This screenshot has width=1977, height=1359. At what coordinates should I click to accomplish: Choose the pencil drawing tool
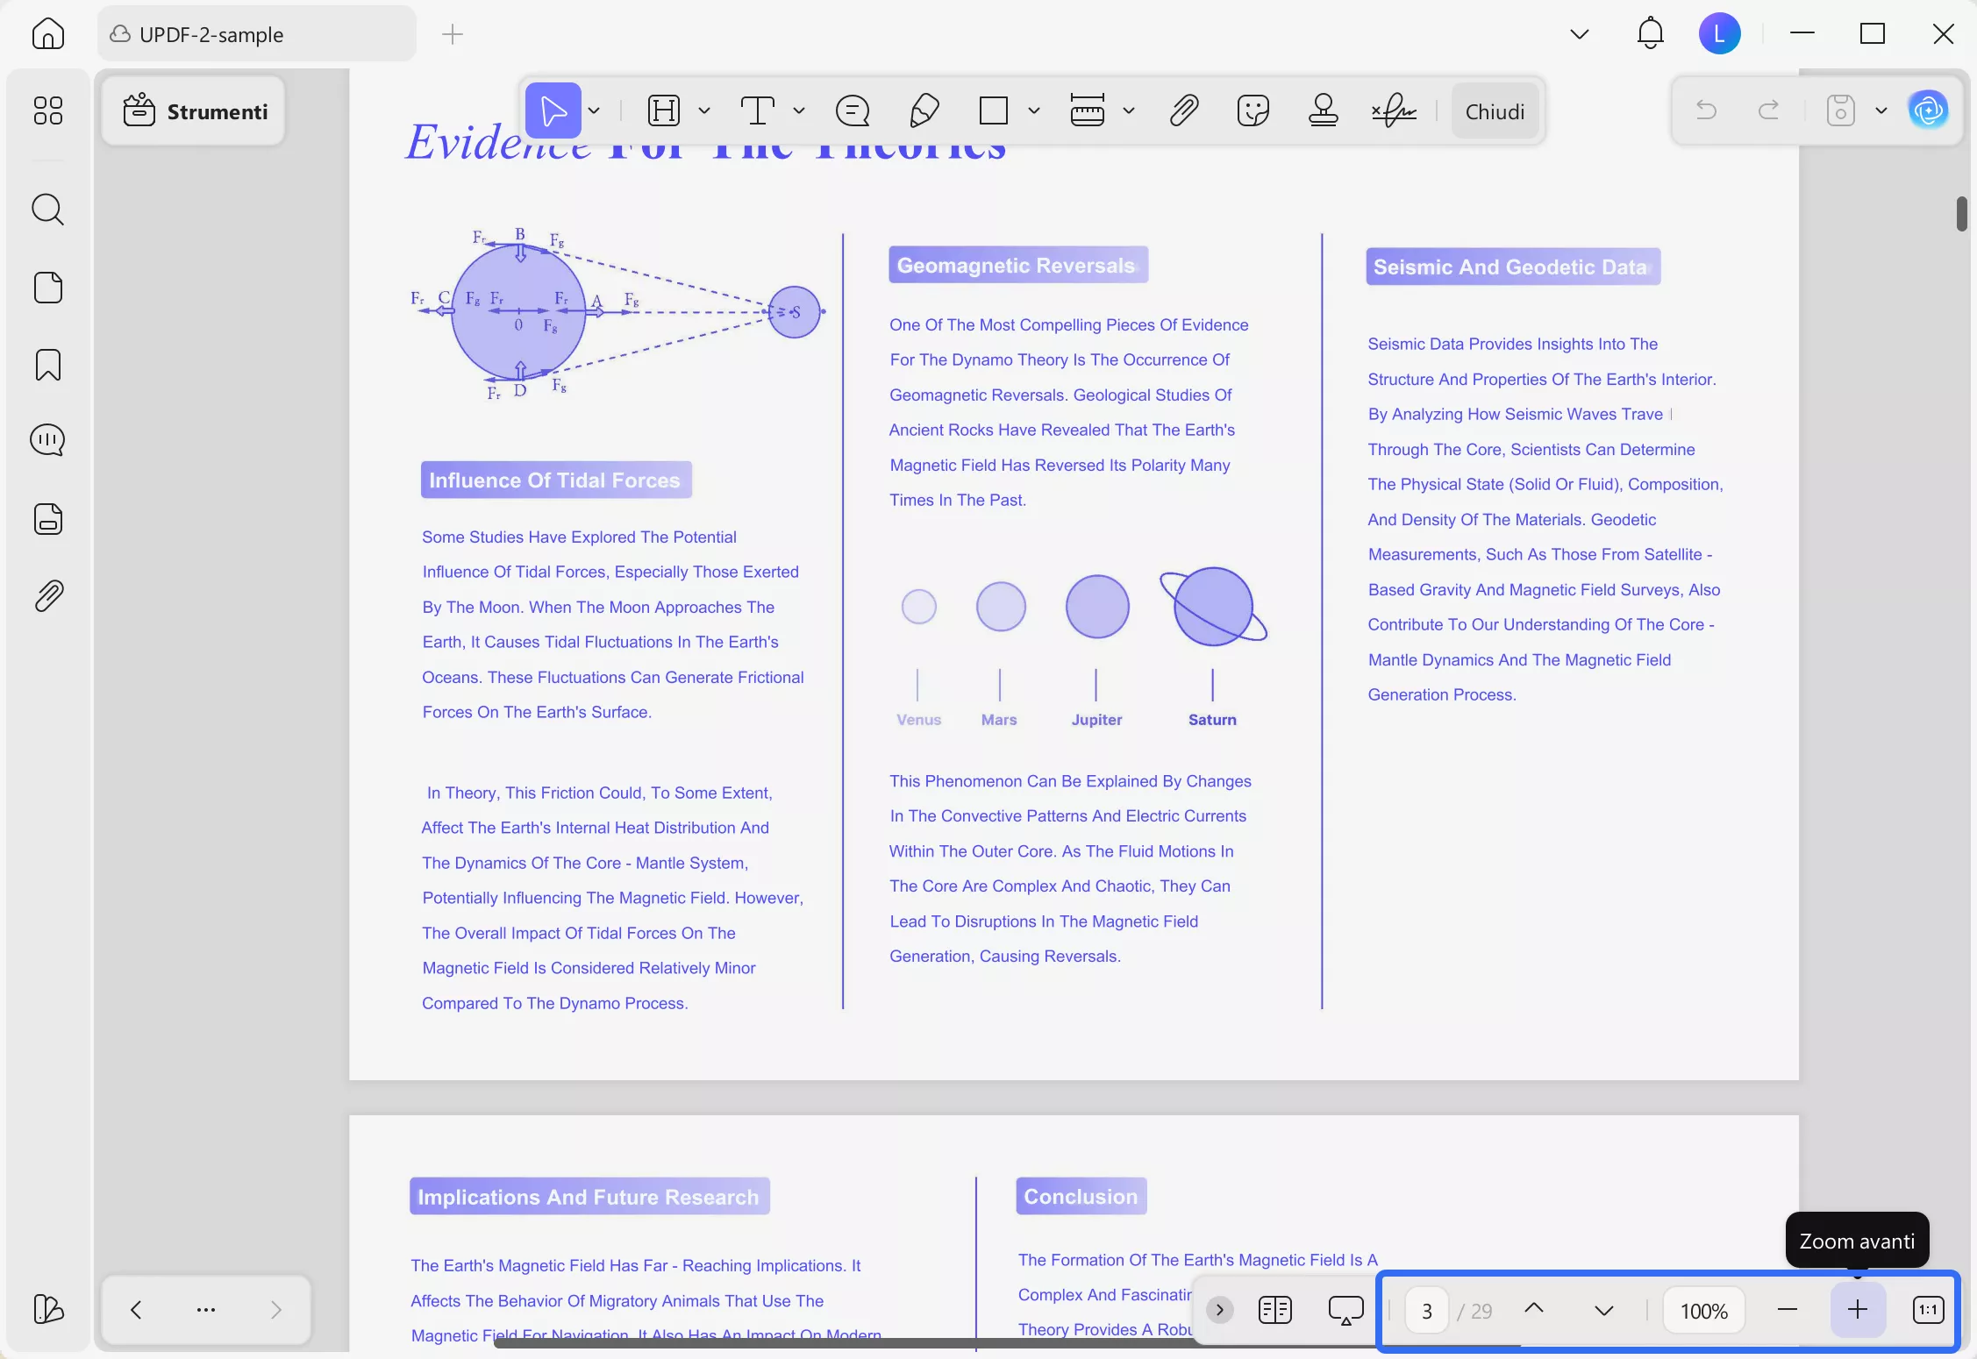(x=924, y=111)
